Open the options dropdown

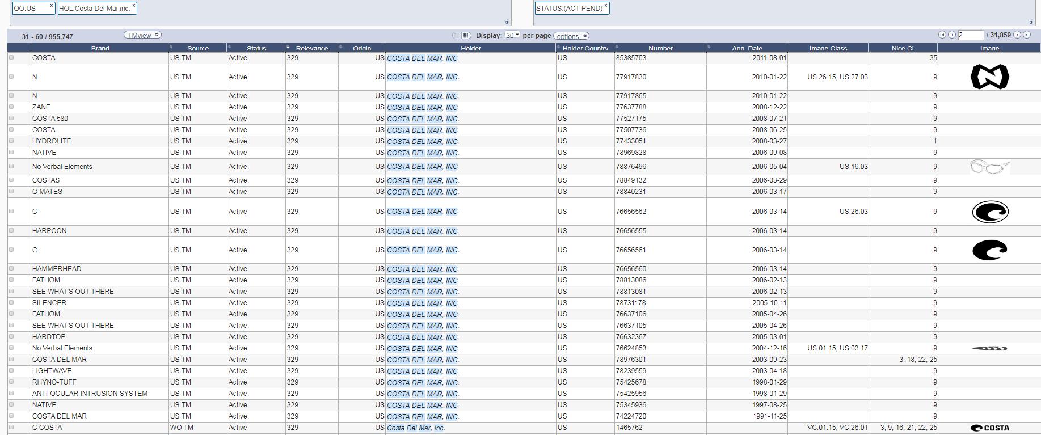click(571, 36)
